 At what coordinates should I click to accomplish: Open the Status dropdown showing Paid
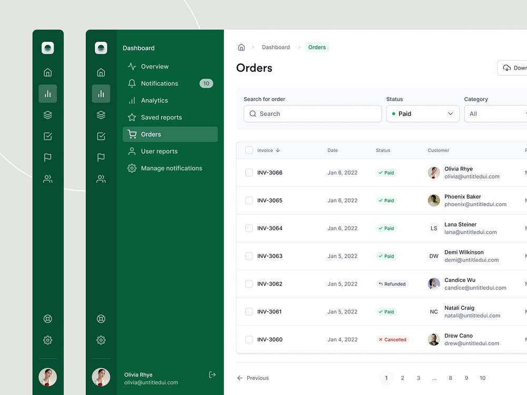tap(423, 114)
